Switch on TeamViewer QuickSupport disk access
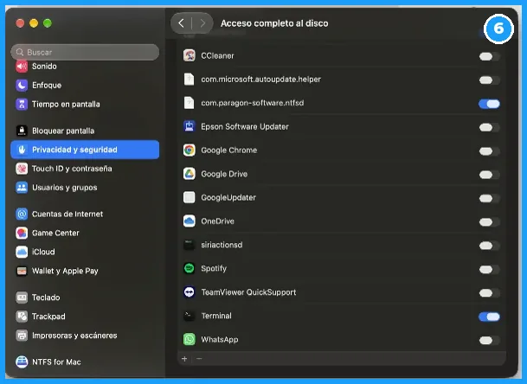 (489, 293)
